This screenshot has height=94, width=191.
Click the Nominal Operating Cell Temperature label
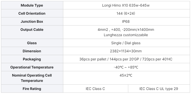click(32, 78)
